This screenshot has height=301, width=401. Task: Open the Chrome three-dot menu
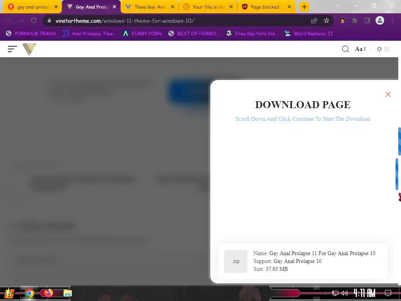[392, 21]
